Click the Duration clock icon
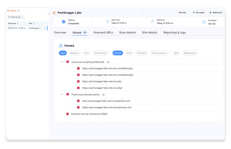 pos(204,22)
